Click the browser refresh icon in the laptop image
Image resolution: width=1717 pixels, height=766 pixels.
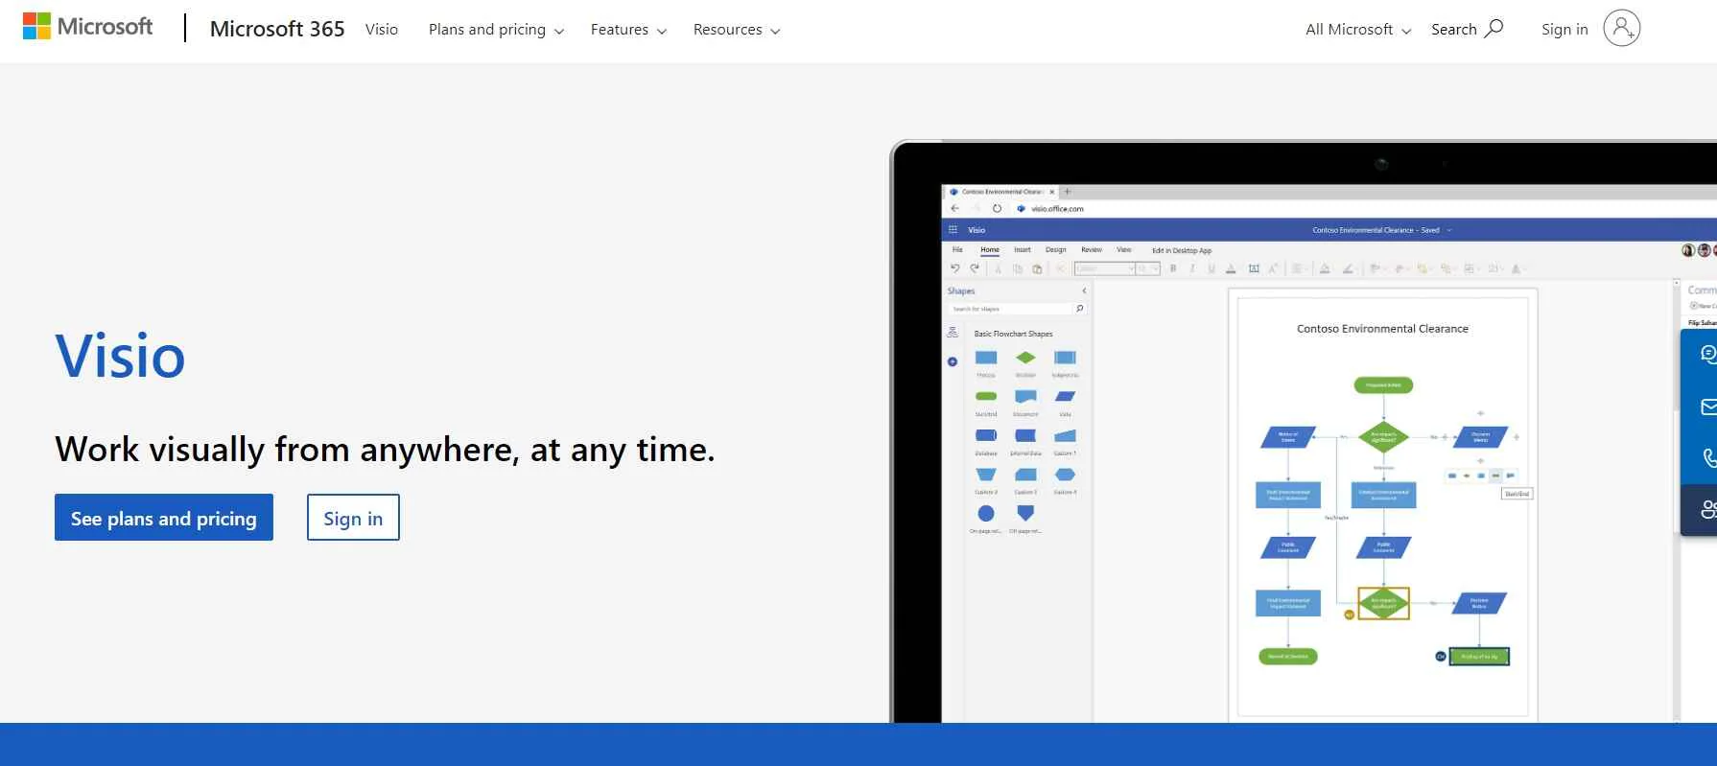(997, 208)
